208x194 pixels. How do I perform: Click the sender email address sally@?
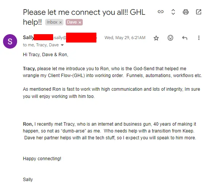pos(60,38)
